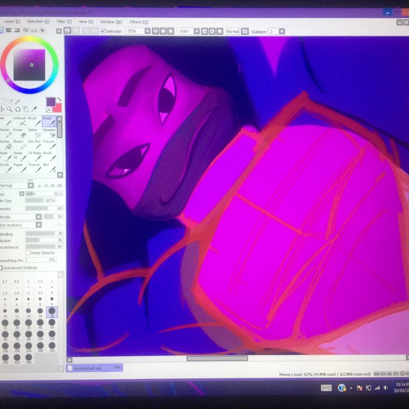Toggle the Selection visibility checkbox
The width and height of the screenshot is (409, 409).
click(103, 31)
